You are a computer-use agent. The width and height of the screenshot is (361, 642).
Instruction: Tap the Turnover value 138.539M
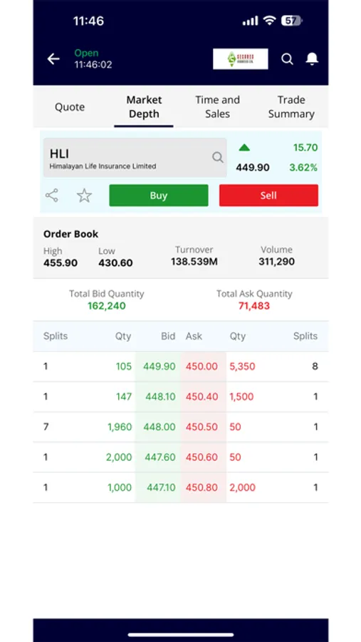click(x=194, y=261)
